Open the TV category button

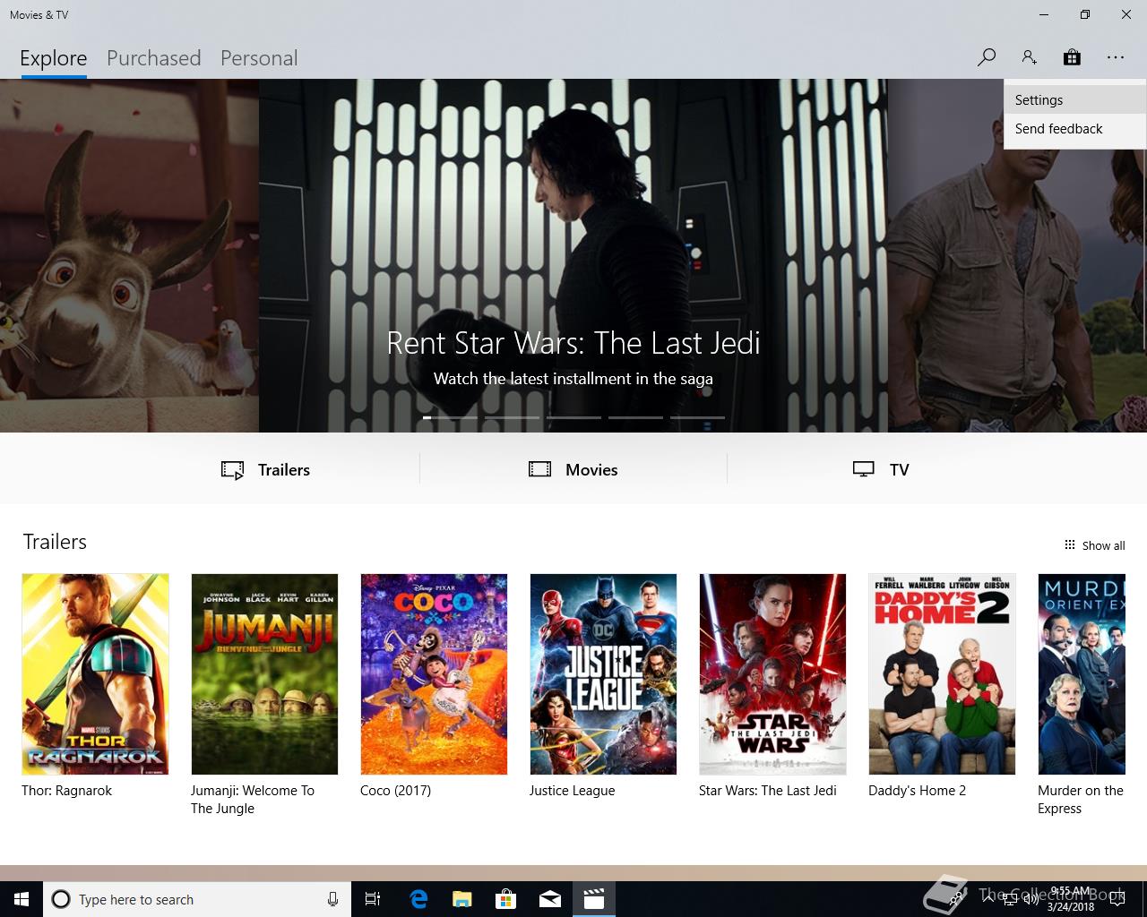(x=881, y=470)
